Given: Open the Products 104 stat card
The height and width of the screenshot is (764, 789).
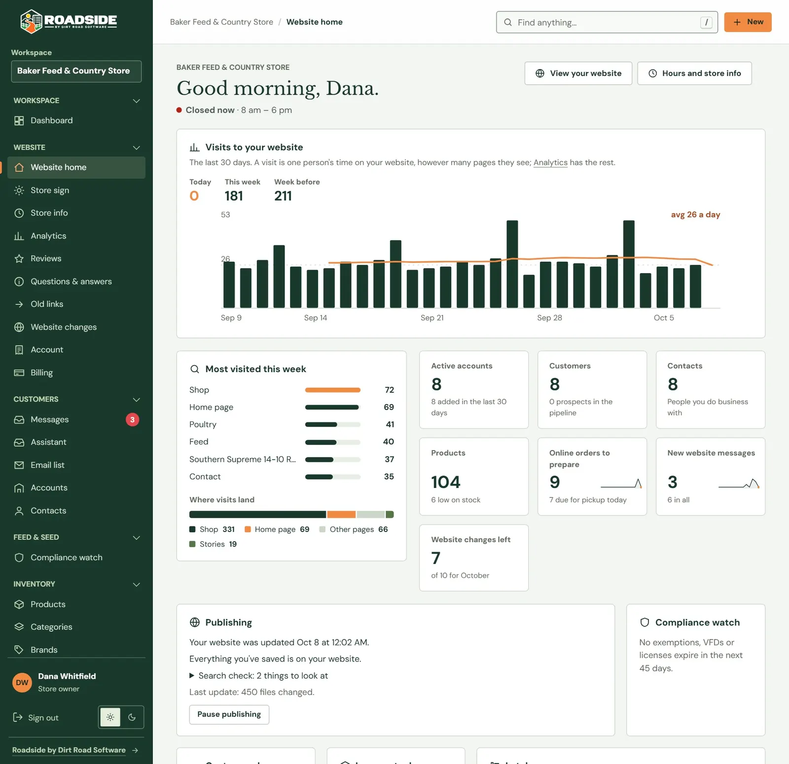Looking at the screenshot, I should pyautogui.click(x=474, y=477).
